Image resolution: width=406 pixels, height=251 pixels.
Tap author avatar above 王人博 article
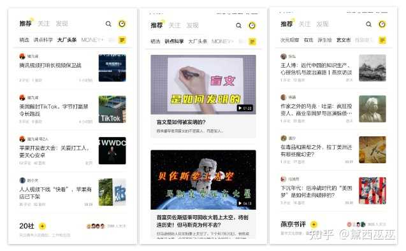(x=284, y=57)
